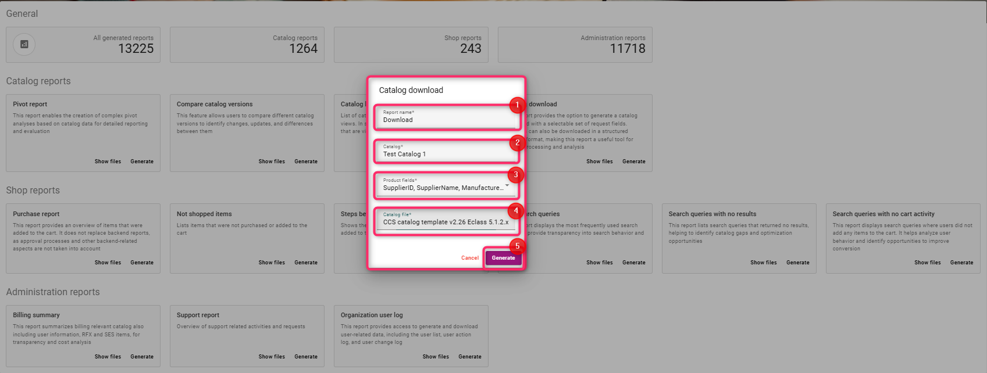Cancel the Catalog download dialog

(470, 258)
